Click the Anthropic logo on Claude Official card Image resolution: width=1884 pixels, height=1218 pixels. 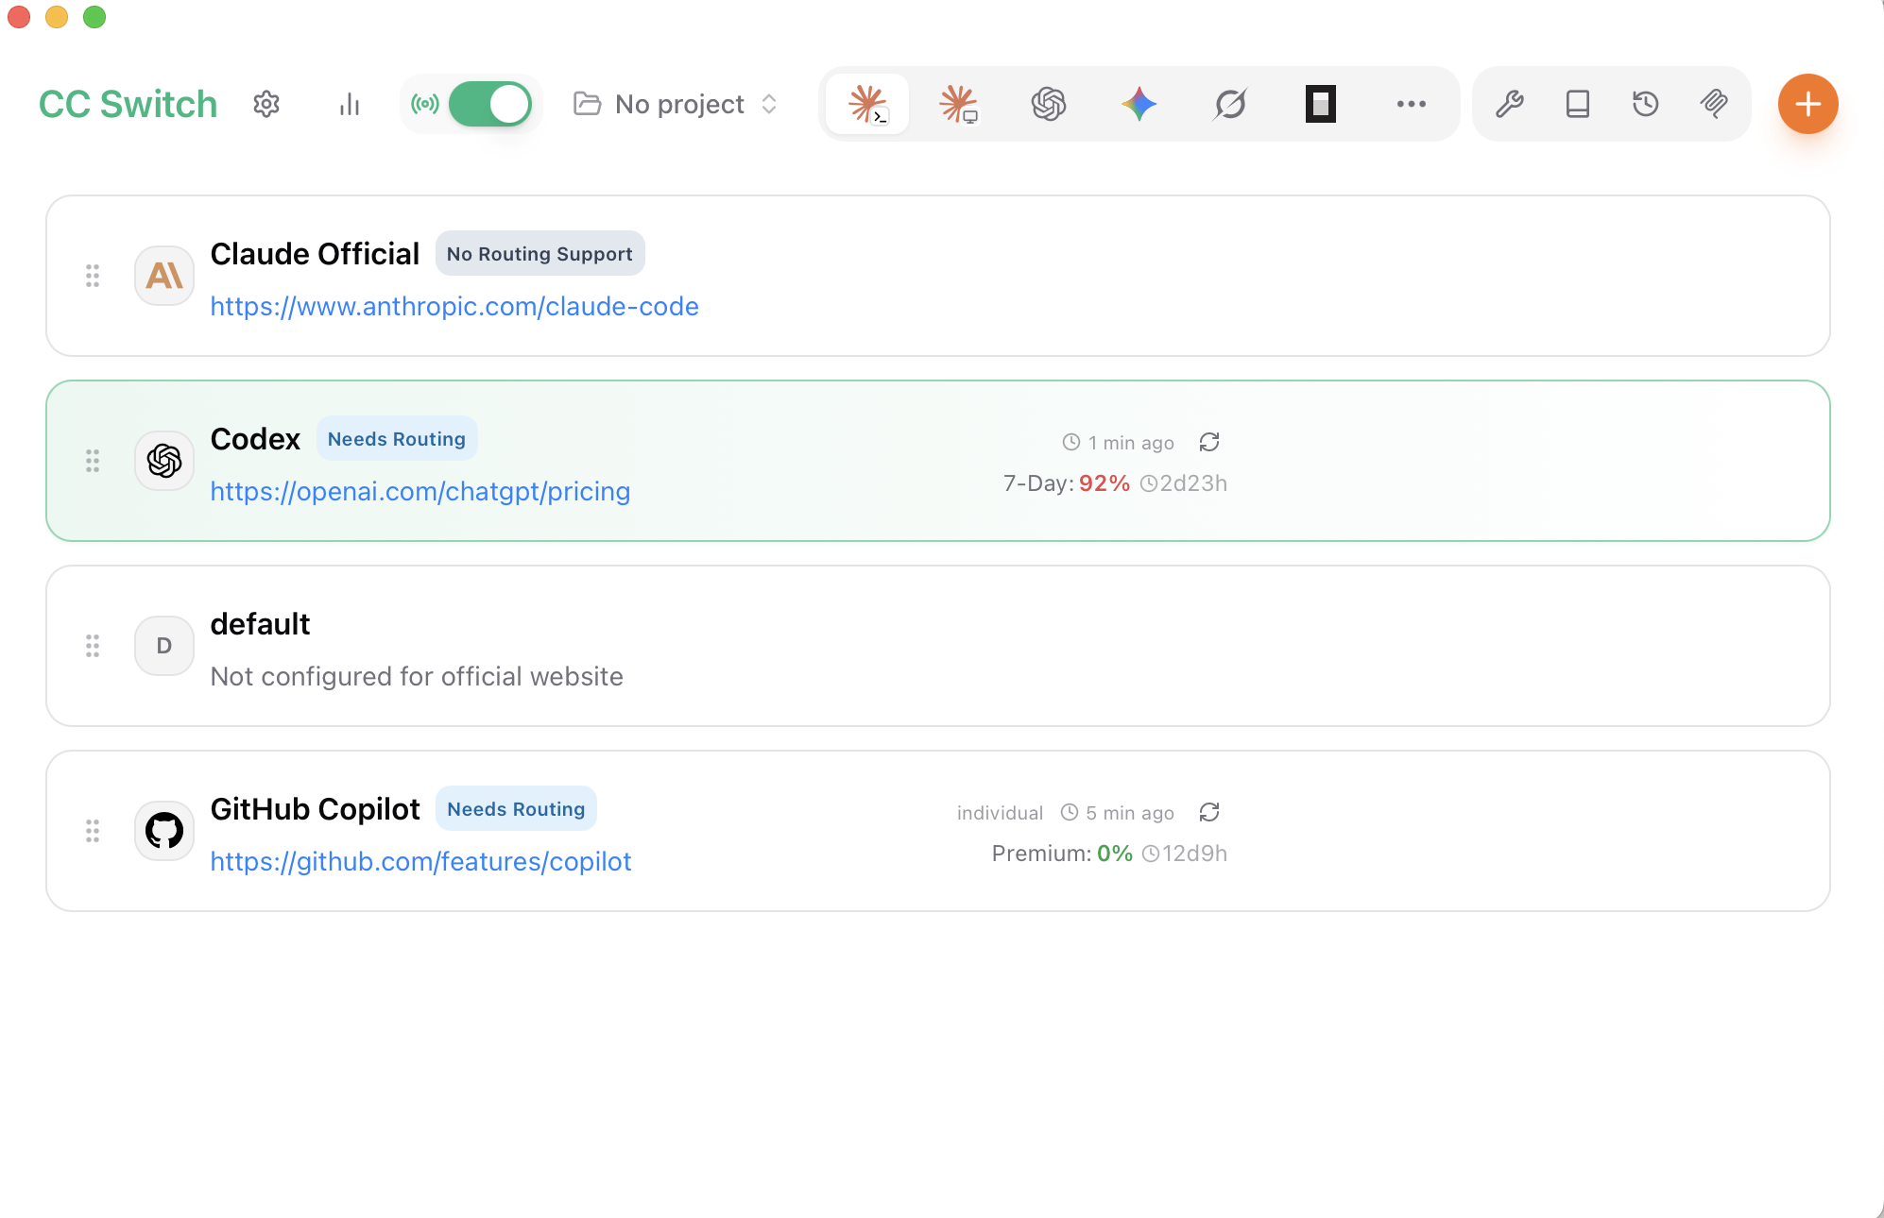pos(164,276)
